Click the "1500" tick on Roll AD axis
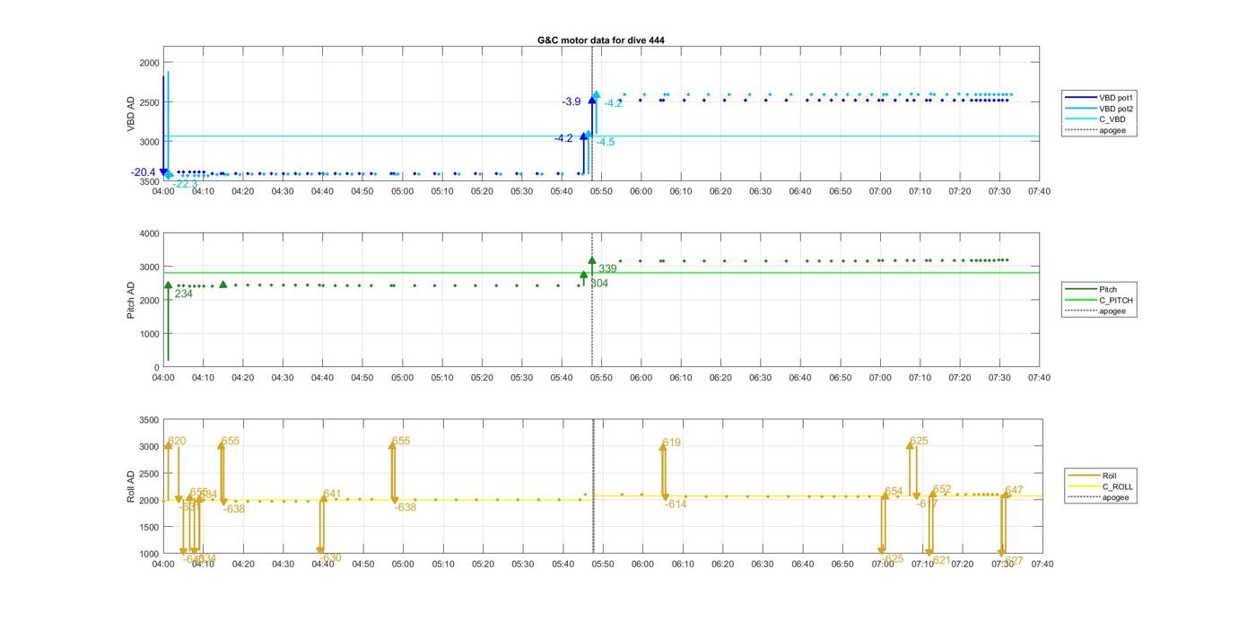Screen dimensions: 1256x622 point(149,527)
